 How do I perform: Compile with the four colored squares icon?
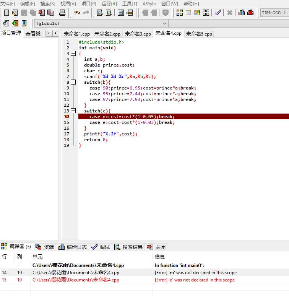[179, 13]
